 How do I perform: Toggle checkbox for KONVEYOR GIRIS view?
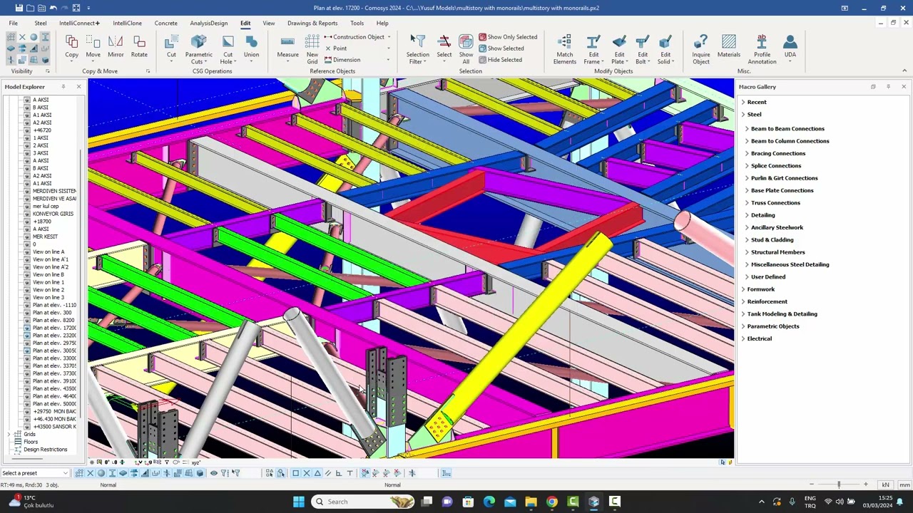(27, 214)
